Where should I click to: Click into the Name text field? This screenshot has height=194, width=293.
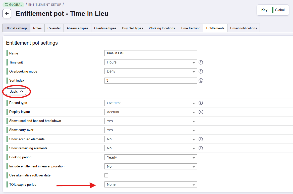point(151,53)
